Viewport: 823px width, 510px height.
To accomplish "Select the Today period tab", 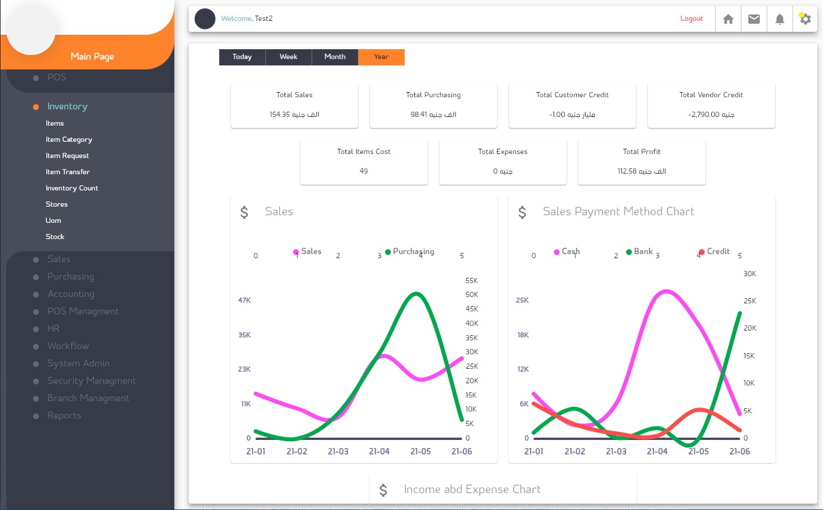I will click(242, 57).
